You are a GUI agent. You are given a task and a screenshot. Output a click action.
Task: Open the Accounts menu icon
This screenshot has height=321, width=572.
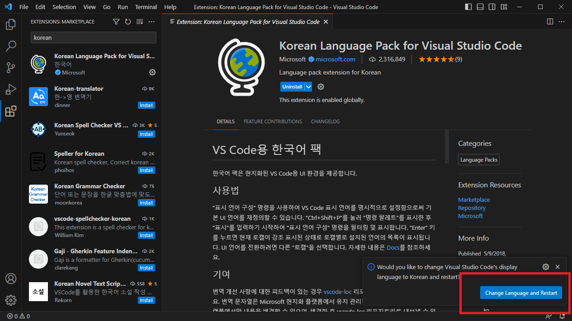coord(11,279)
